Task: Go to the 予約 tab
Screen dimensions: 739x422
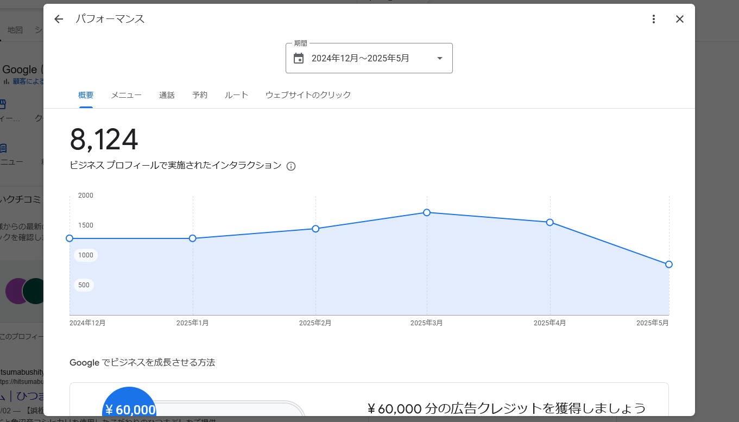Action: [x=200, y=95]
